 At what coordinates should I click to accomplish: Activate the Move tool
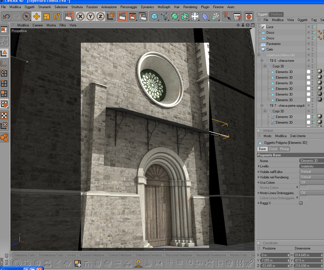tap(36, 16)
